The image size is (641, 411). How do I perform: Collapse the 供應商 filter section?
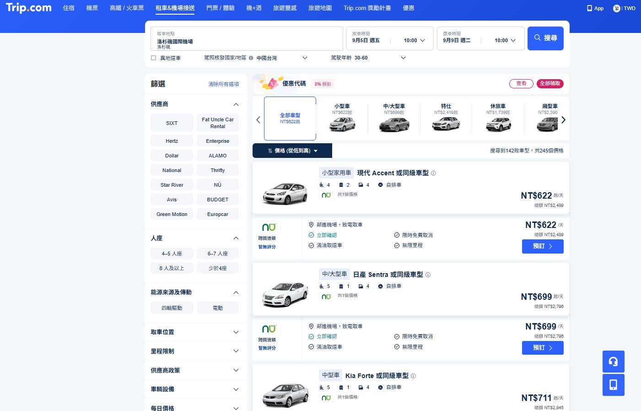point(236,104)
